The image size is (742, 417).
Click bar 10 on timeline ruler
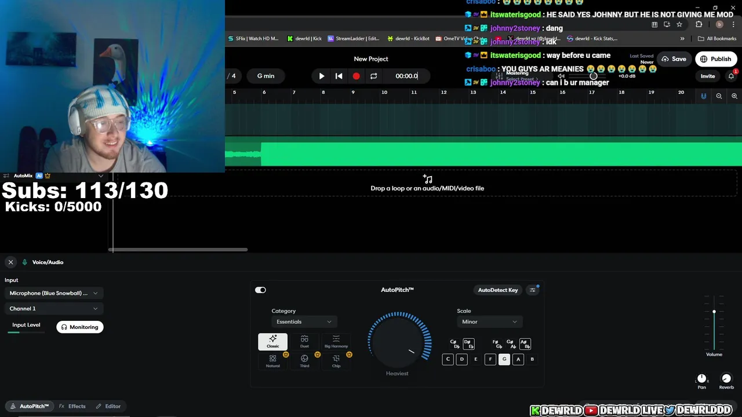(x=384, y=93)
